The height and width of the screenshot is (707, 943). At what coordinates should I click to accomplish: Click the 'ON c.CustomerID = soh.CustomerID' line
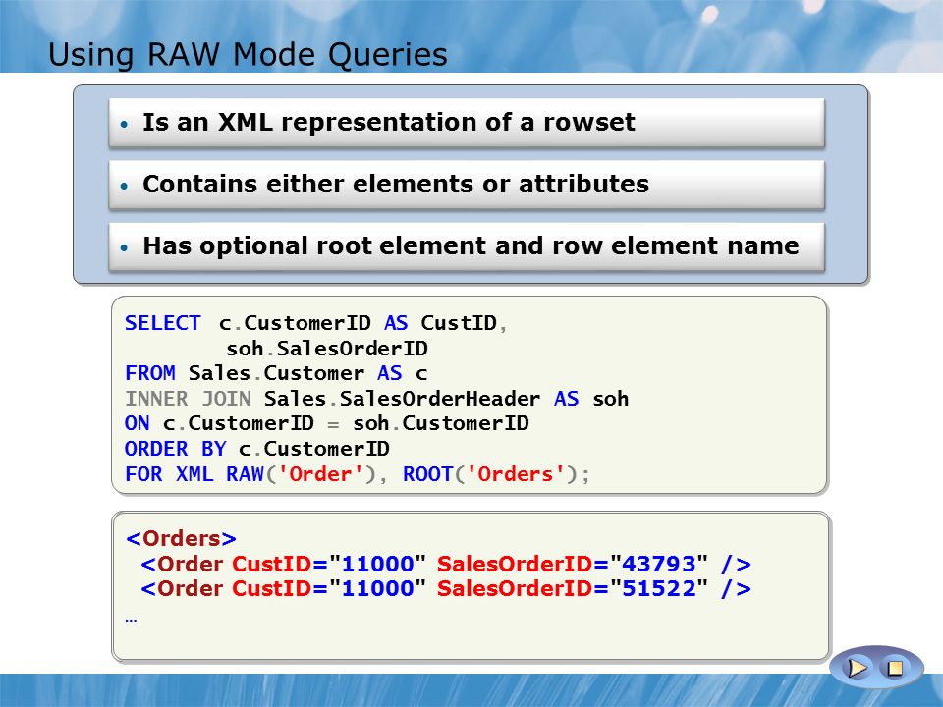click(326, 423)
